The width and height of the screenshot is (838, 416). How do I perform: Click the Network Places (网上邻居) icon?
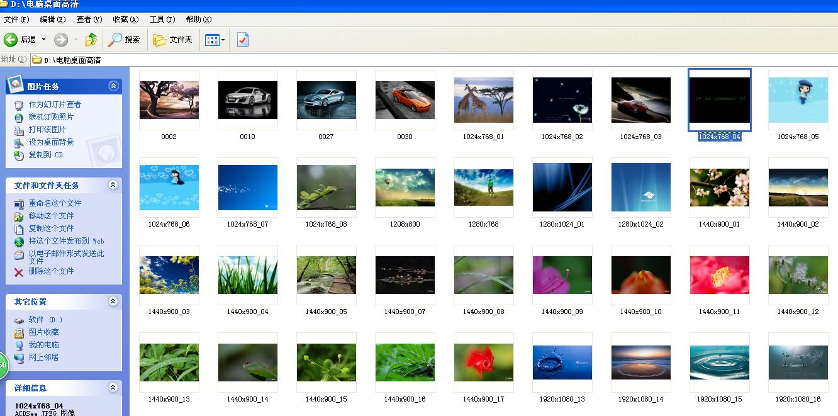[19, 357]
